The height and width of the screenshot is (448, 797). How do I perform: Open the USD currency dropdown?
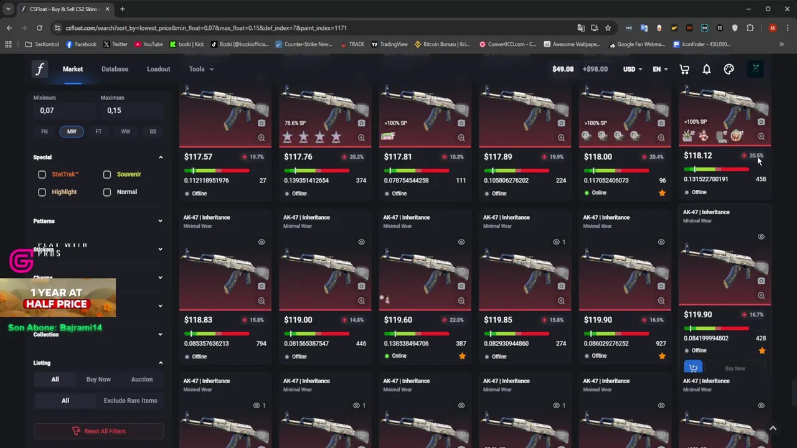pos(633,69)
